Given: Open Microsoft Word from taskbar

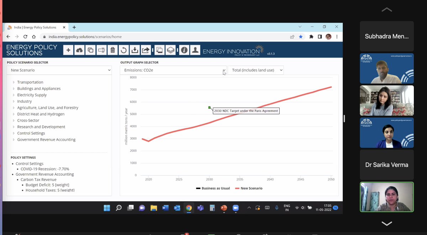Looking at the screenshot, I should [165, 208].
